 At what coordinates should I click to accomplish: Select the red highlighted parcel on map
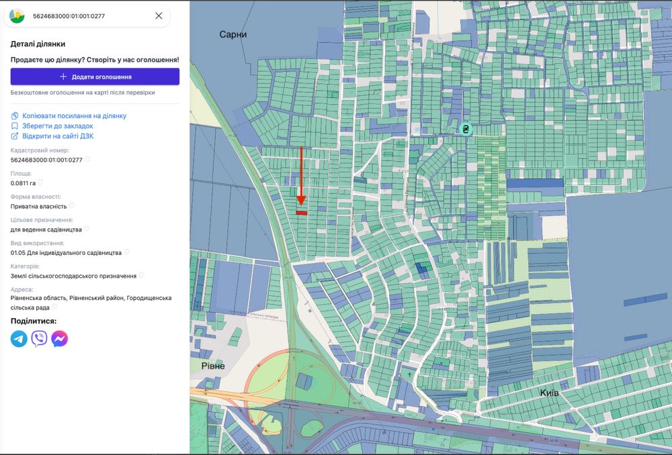[302, 213]
